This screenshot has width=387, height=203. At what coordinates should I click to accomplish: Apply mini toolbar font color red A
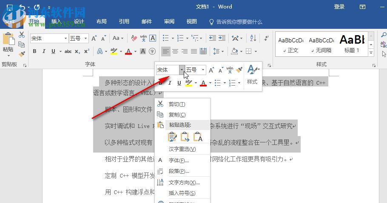point(203,83)
